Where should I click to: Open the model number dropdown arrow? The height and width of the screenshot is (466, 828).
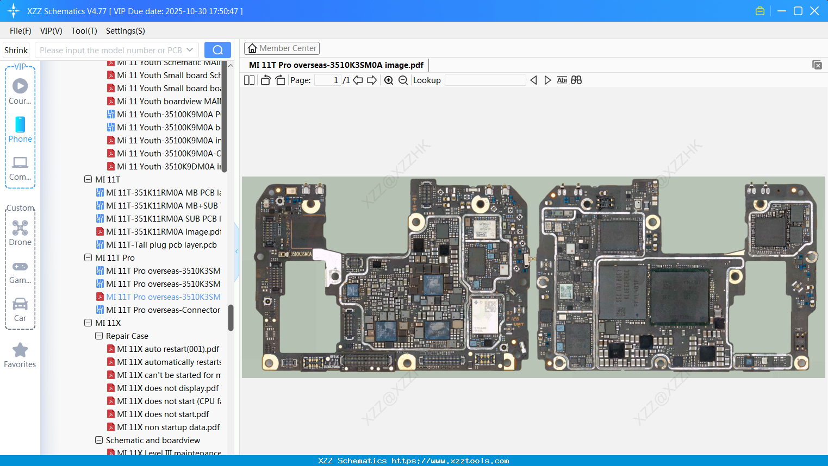coord(190,49)
